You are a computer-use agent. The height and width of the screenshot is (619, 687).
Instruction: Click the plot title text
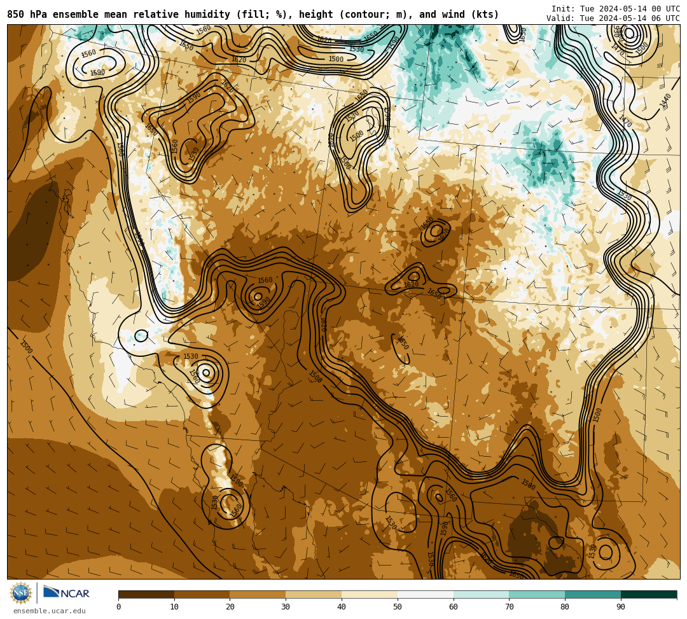(253, 15)
